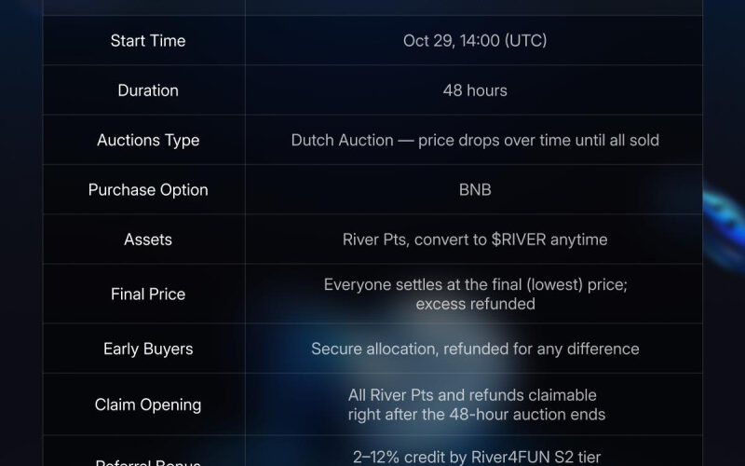Click the Purchase Option label
Image resolution: width=745 pixels, height=466 pixels.
point(147,189)
